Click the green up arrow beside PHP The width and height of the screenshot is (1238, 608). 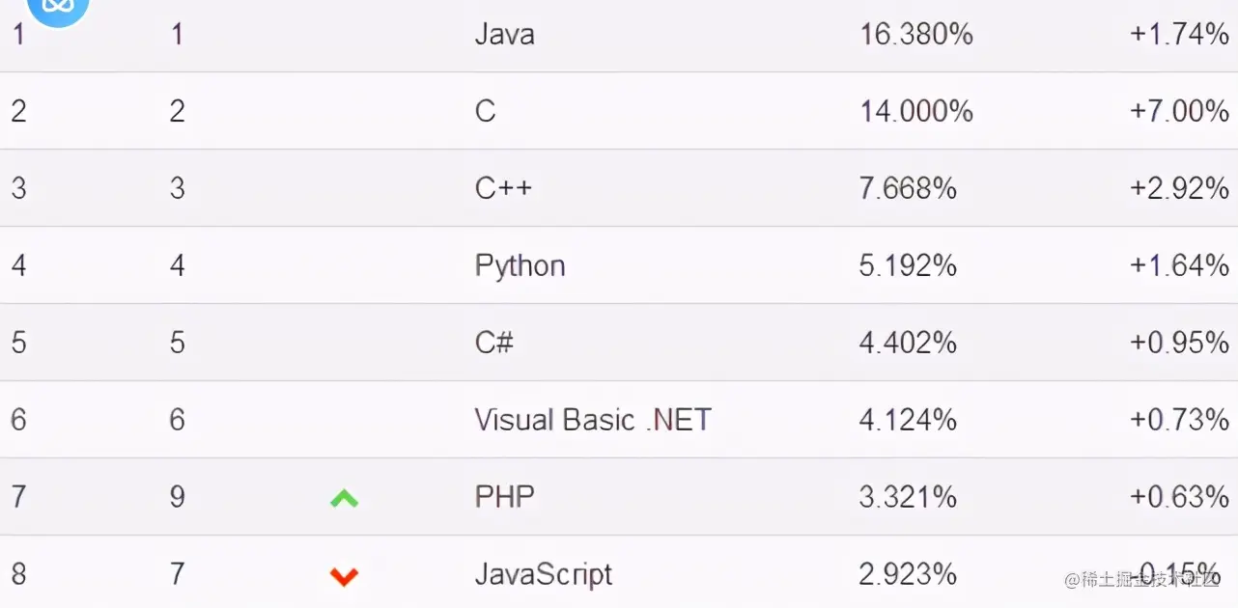[x=345, y=498]
